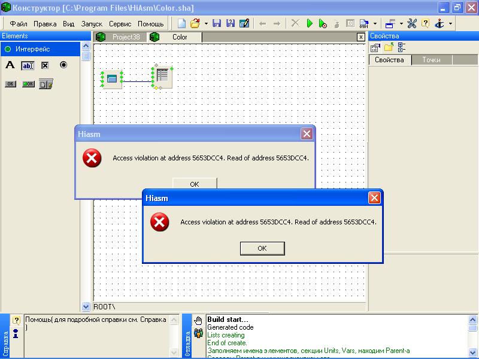The width and height of the screenshot is (479, 359).
Task: Expand dropdown next to the anchor icon
Action: (x=451, y=24)
